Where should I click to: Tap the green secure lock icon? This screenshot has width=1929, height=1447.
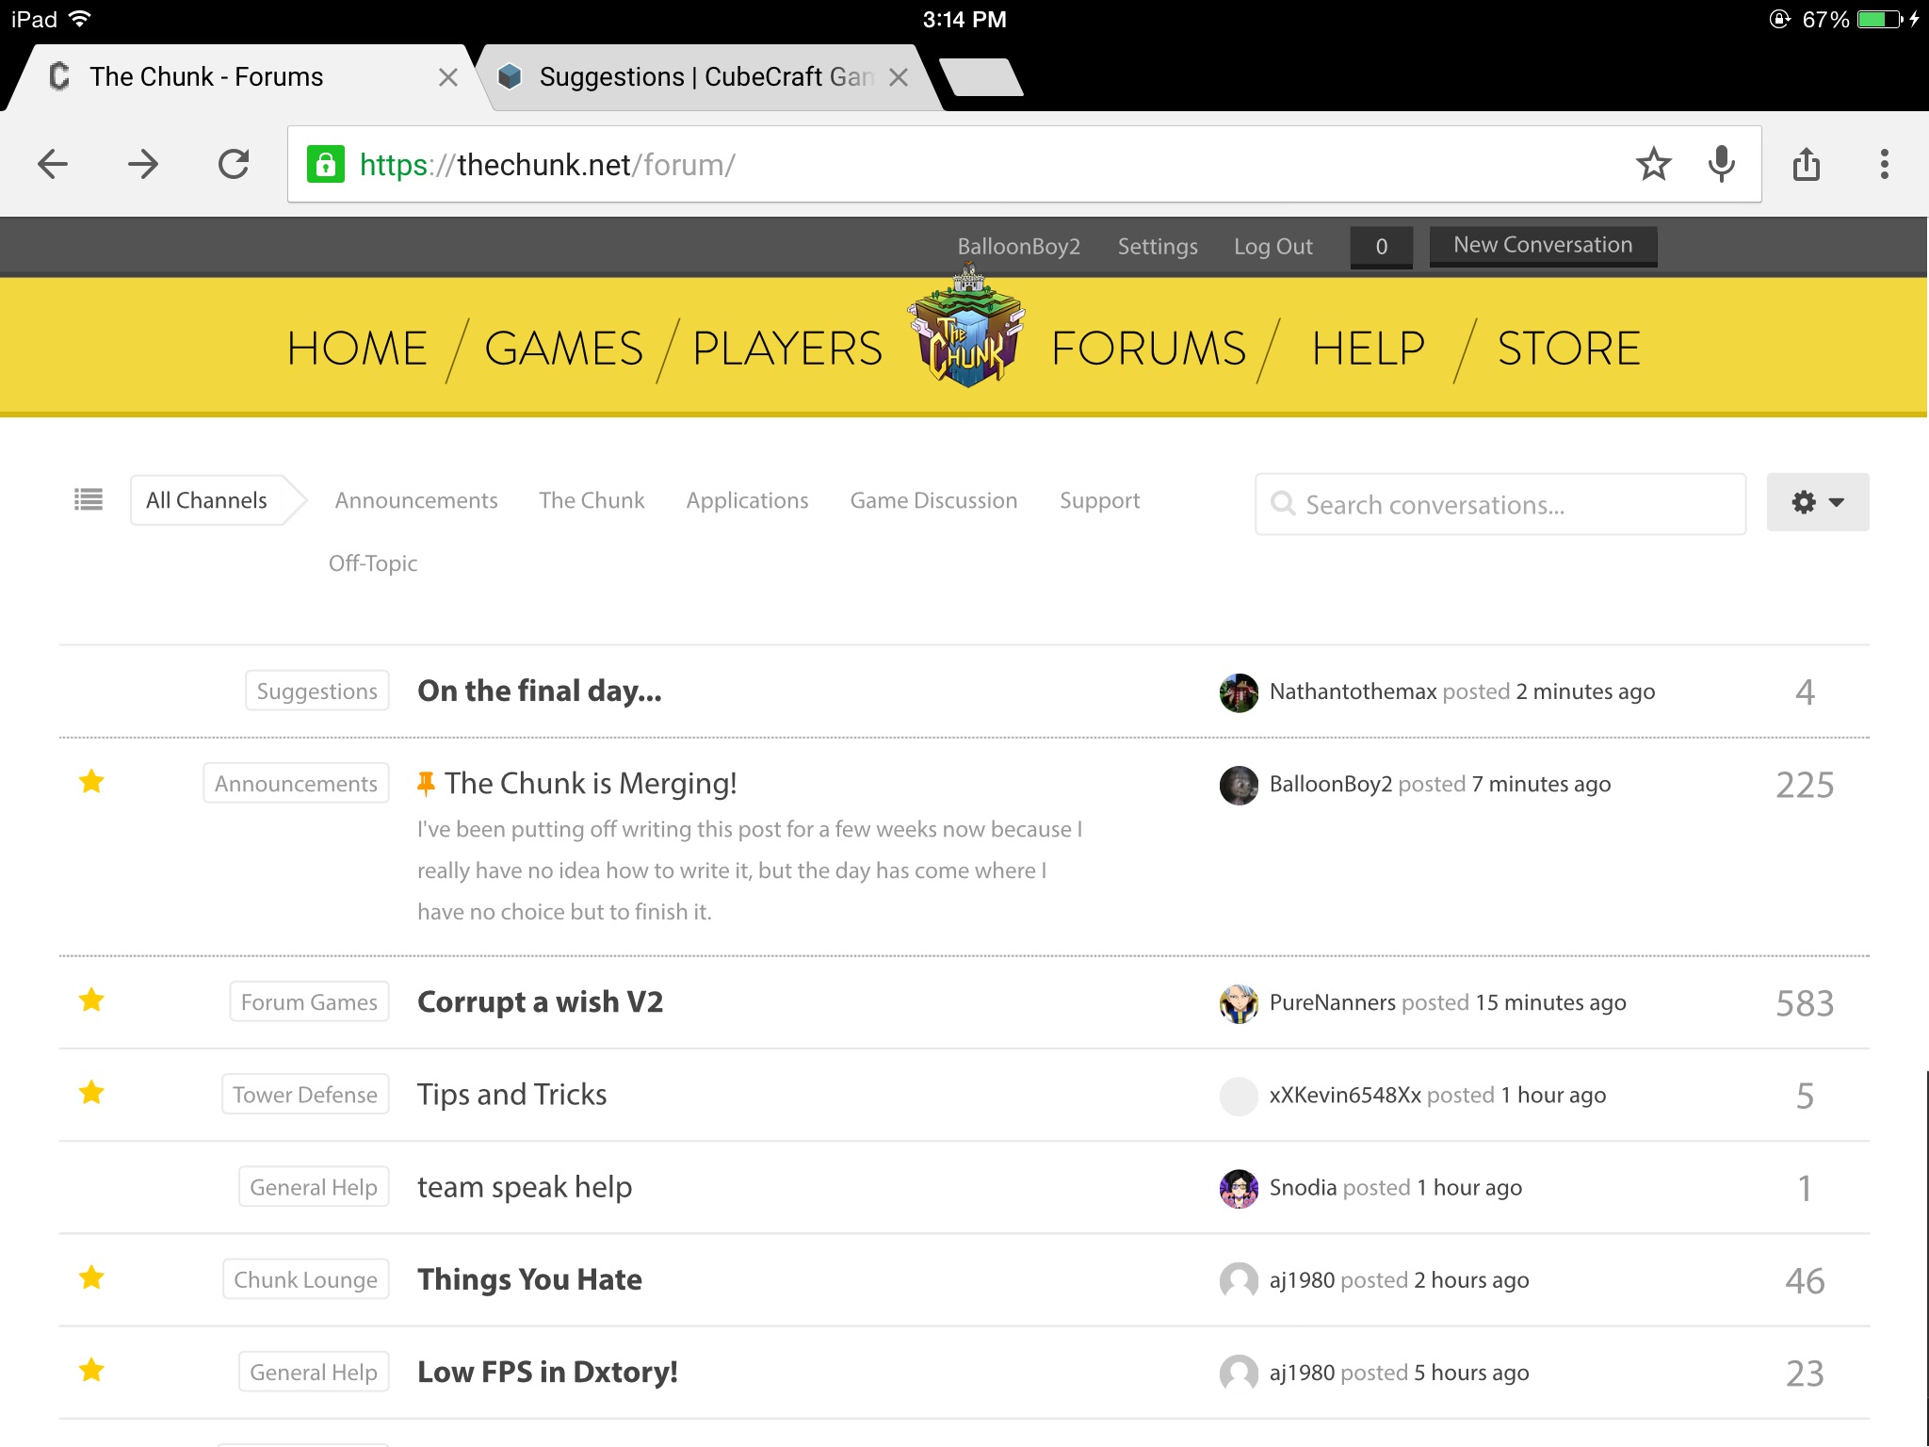click(326, 165)
